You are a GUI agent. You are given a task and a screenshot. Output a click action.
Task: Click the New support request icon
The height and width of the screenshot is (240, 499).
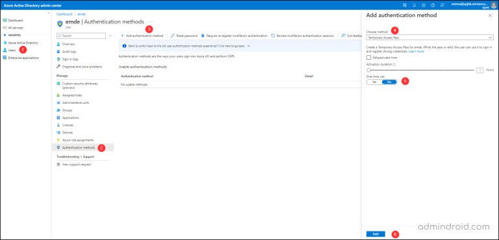(x=58, y=165)
